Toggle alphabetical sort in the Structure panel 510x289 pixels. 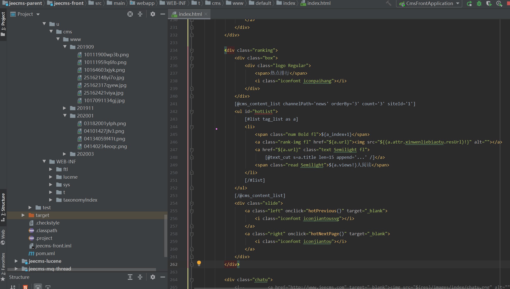coord(13,287)
